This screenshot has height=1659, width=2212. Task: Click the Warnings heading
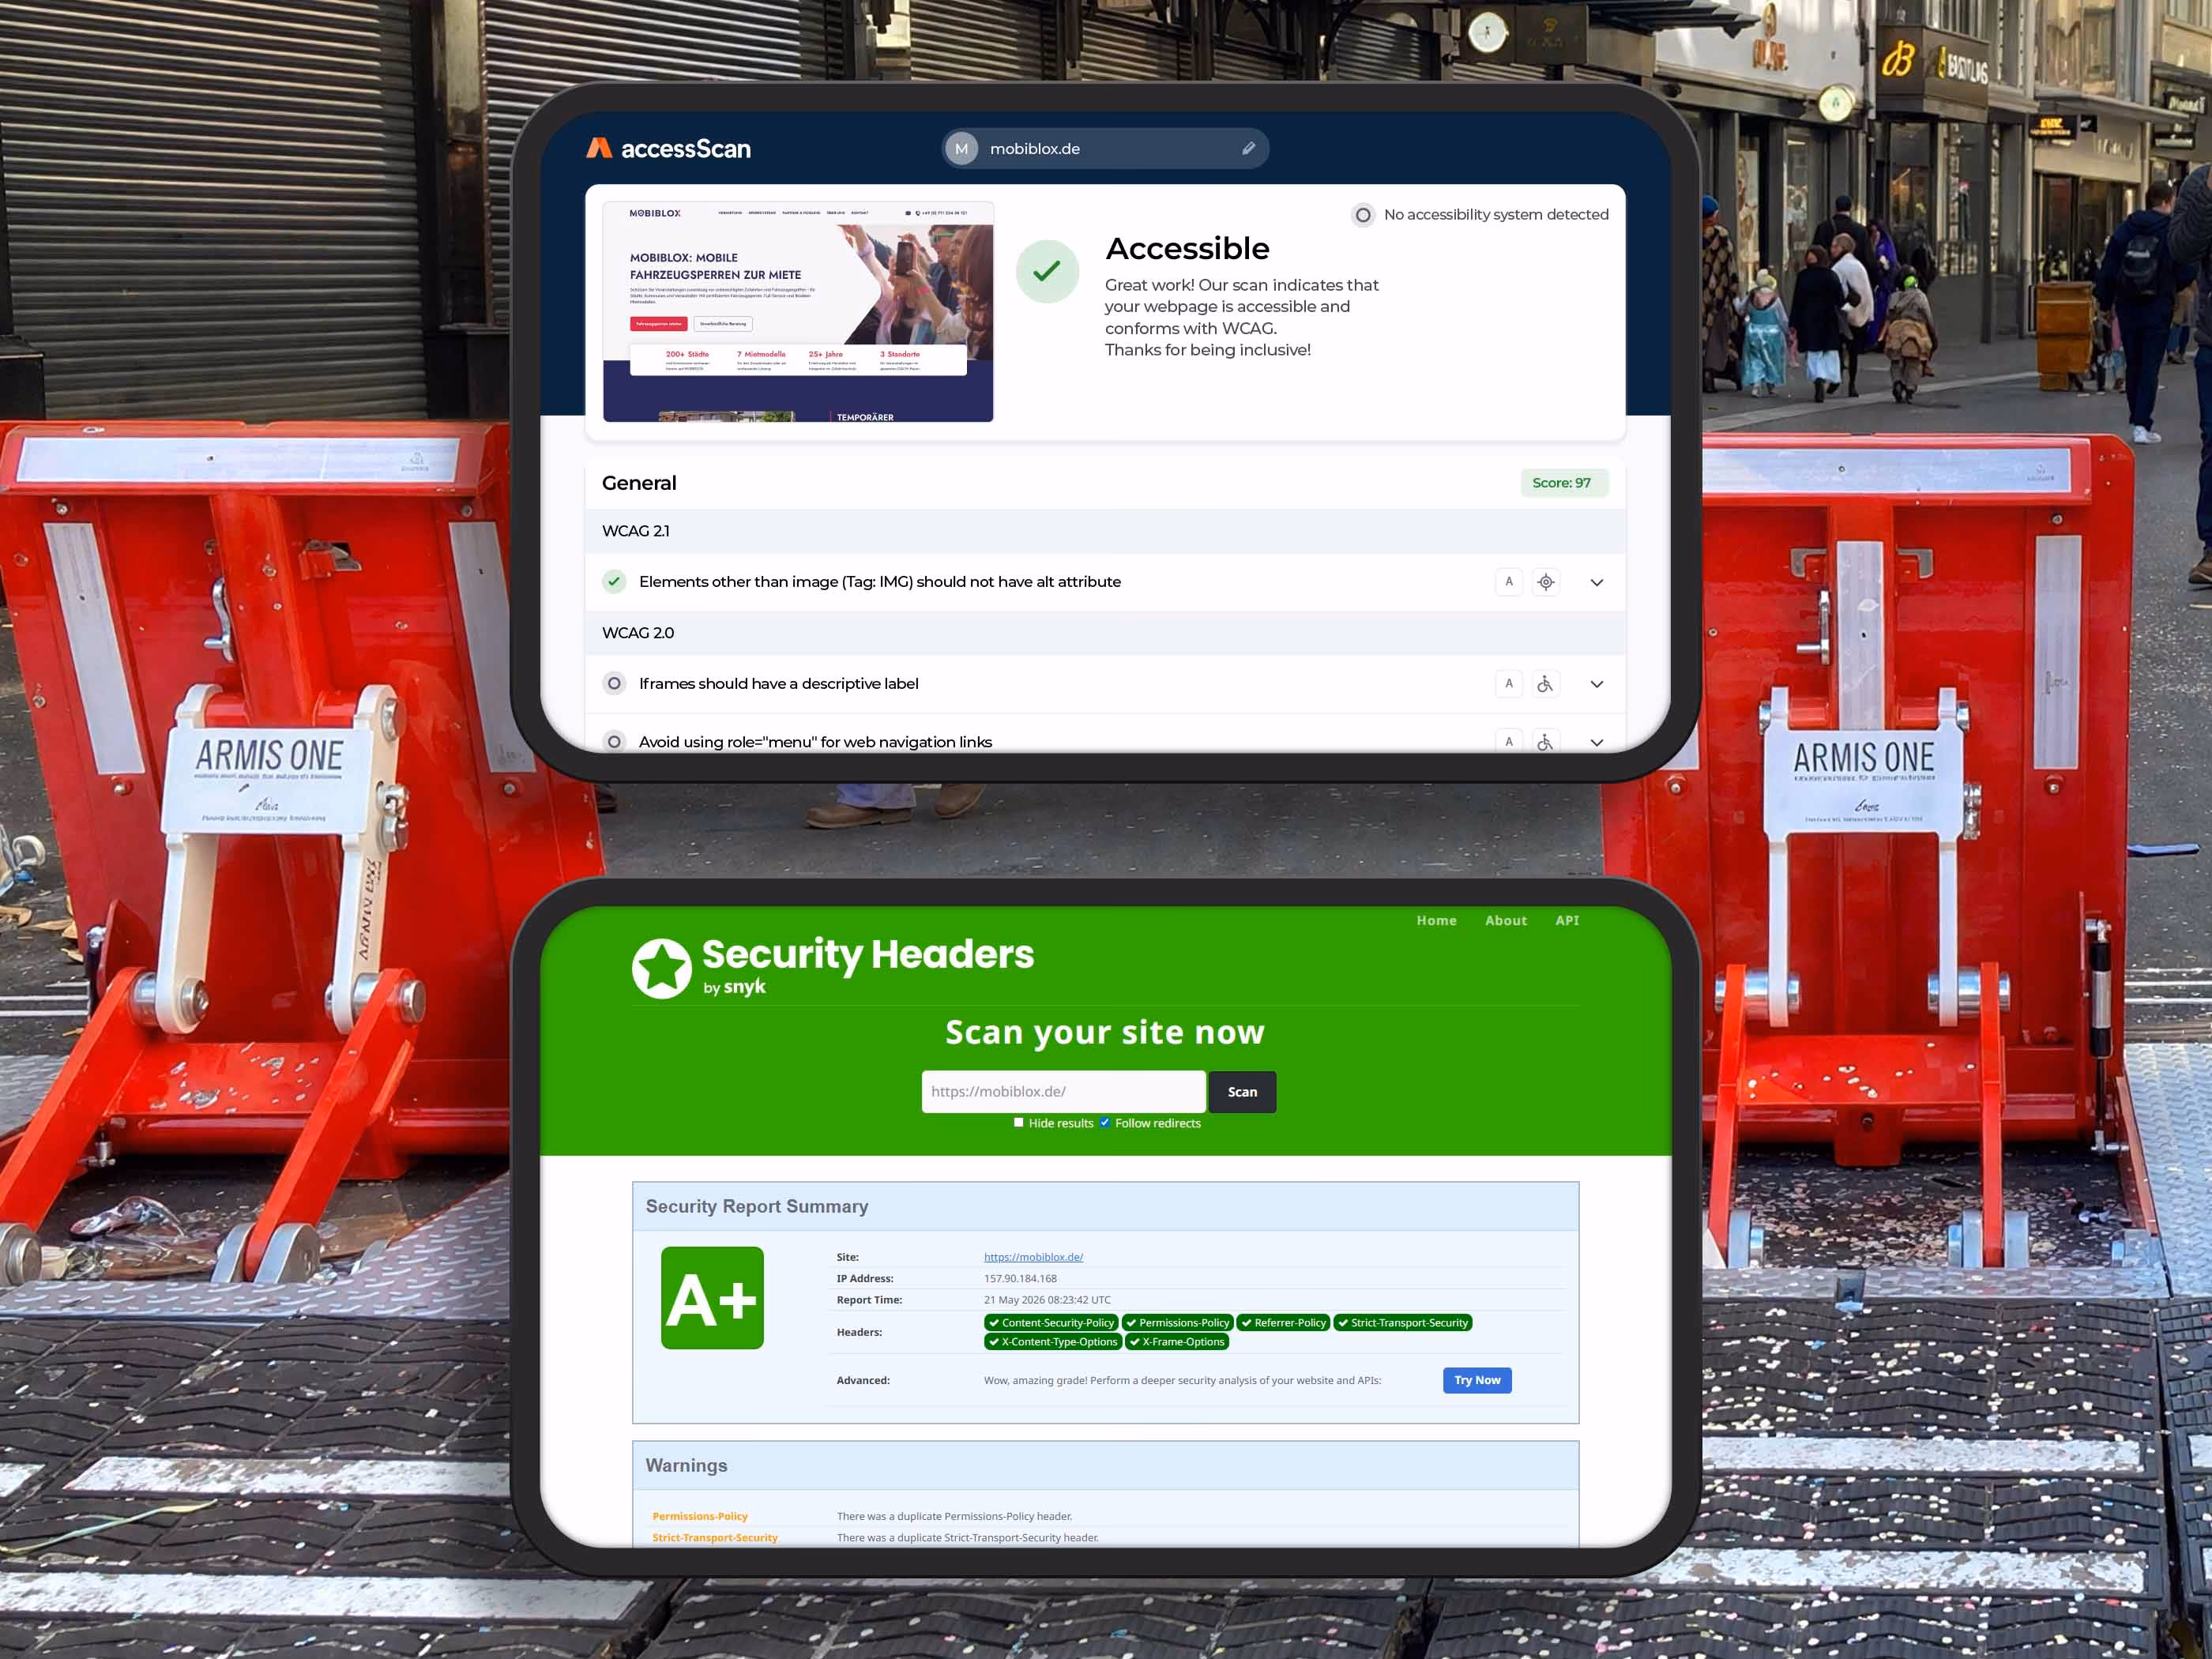tap(686, 1465)
